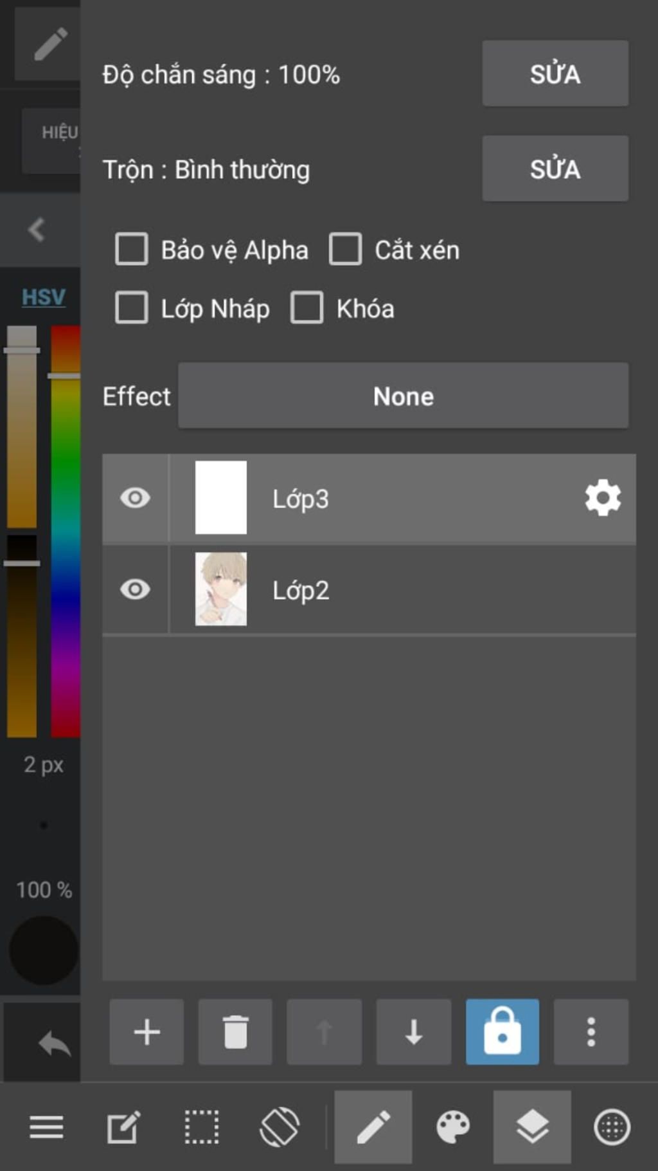Adjust the rainbow hue slider
Screen dimensions: 658x1171
click(66, 531)
